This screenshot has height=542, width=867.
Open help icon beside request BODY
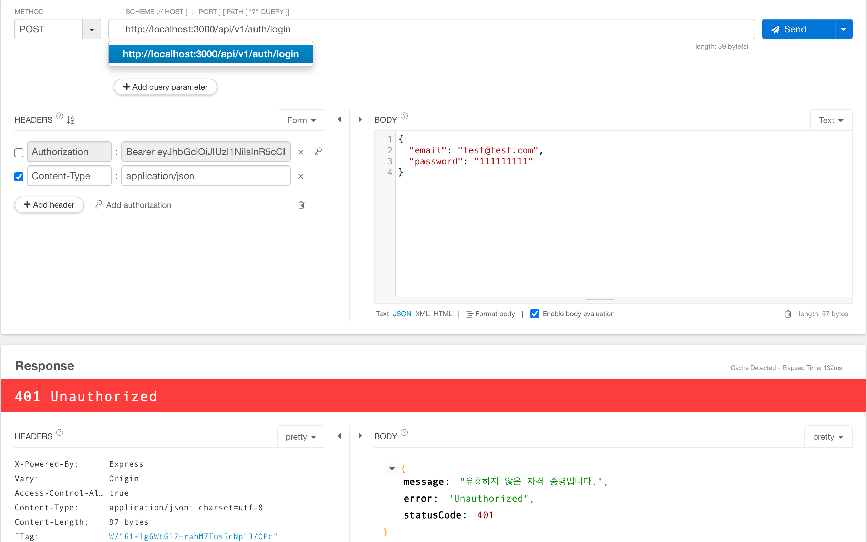point(404,116)
